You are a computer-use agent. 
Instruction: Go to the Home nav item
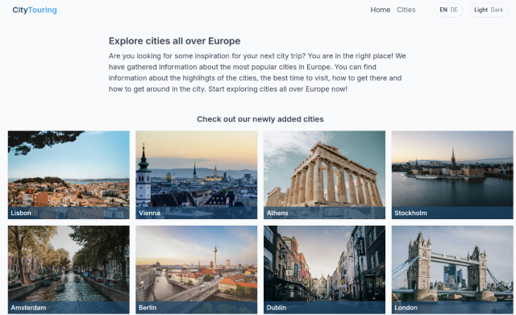pos(380,10)
